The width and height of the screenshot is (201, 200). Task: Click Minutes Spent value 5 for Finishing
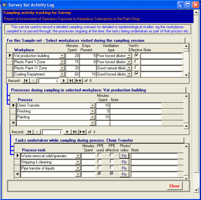103,111
